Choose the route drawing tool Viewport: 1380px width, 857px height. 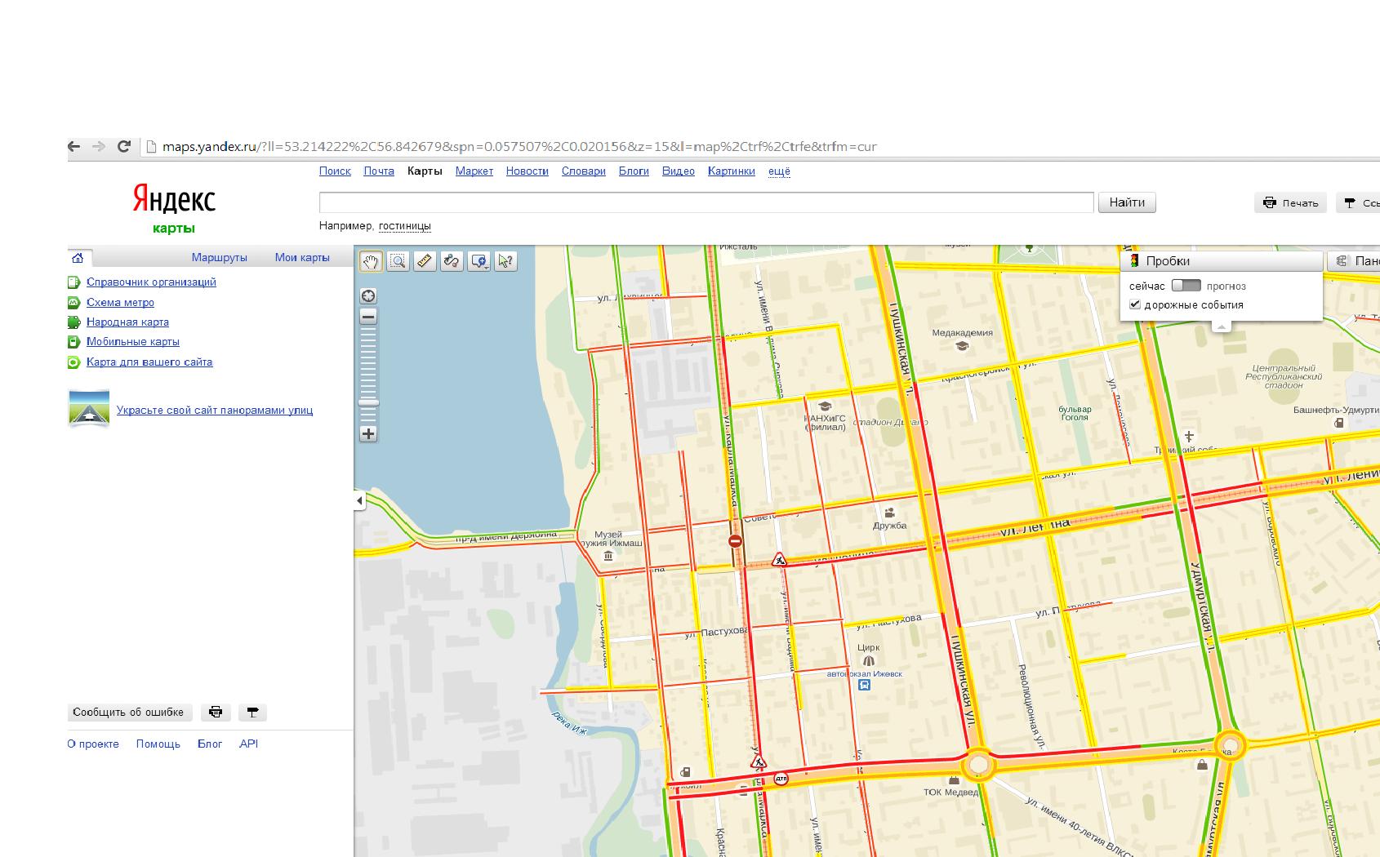pyautogui.click(x=452, y=261)
